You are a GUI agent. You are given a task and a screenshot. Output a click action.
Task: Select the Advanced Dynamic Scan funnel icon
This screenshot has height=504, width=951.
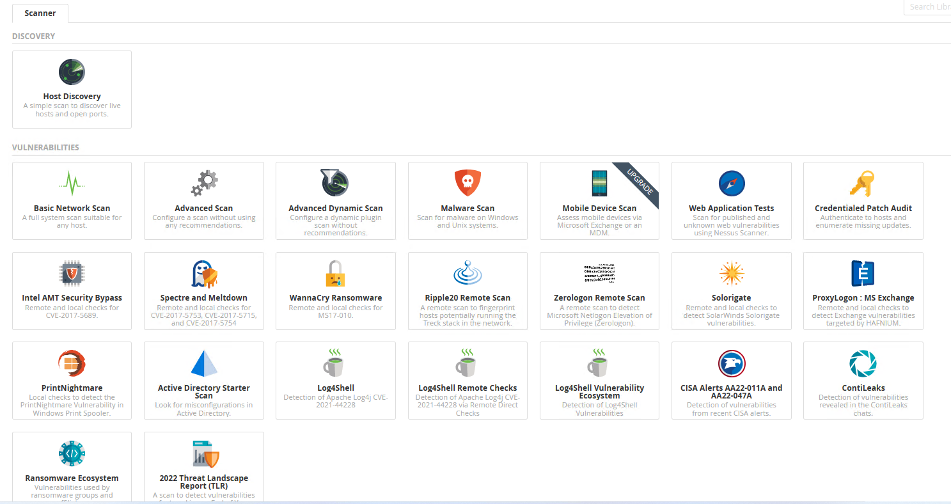pos(335,183)
